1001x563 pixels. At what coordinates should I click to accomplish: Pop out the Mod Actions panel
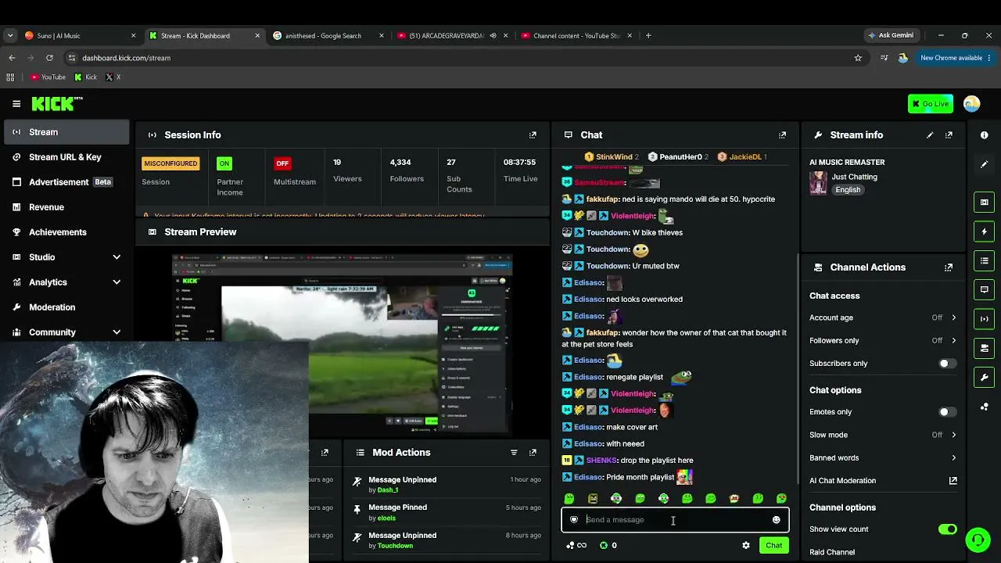click(533, 452)
